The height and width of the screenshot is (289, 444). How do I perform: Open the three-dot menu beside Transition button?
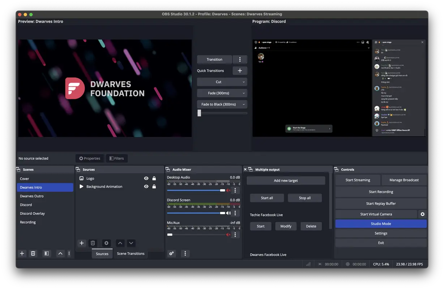click(x=240, y=60)
